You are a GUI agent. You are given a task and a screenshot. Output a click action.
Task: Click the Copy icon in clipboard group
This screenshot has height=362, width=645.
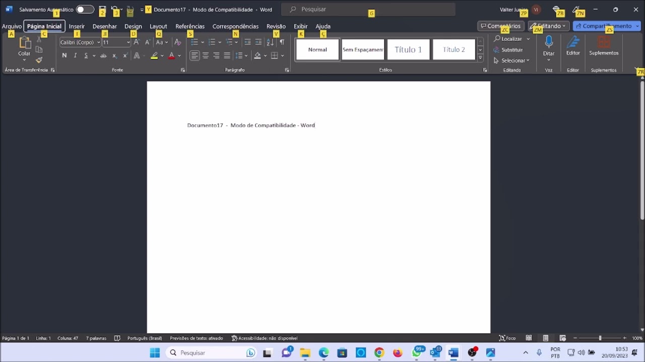click(39, 50)
